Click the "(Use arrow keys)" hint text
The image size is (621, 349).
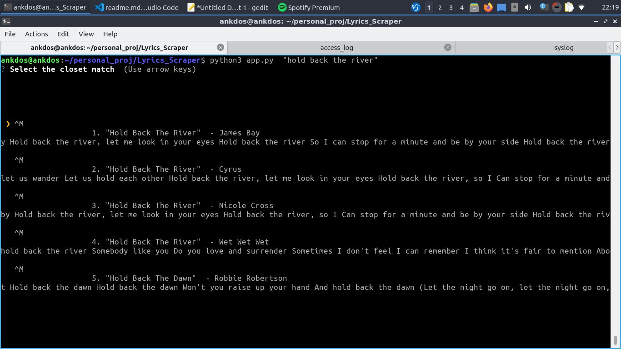click(160, 69)
